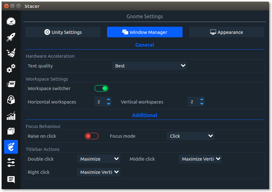The image size is (272, 192).
Task: Expand the Middle click action dropdown
Action: click(x=200, y=159)
